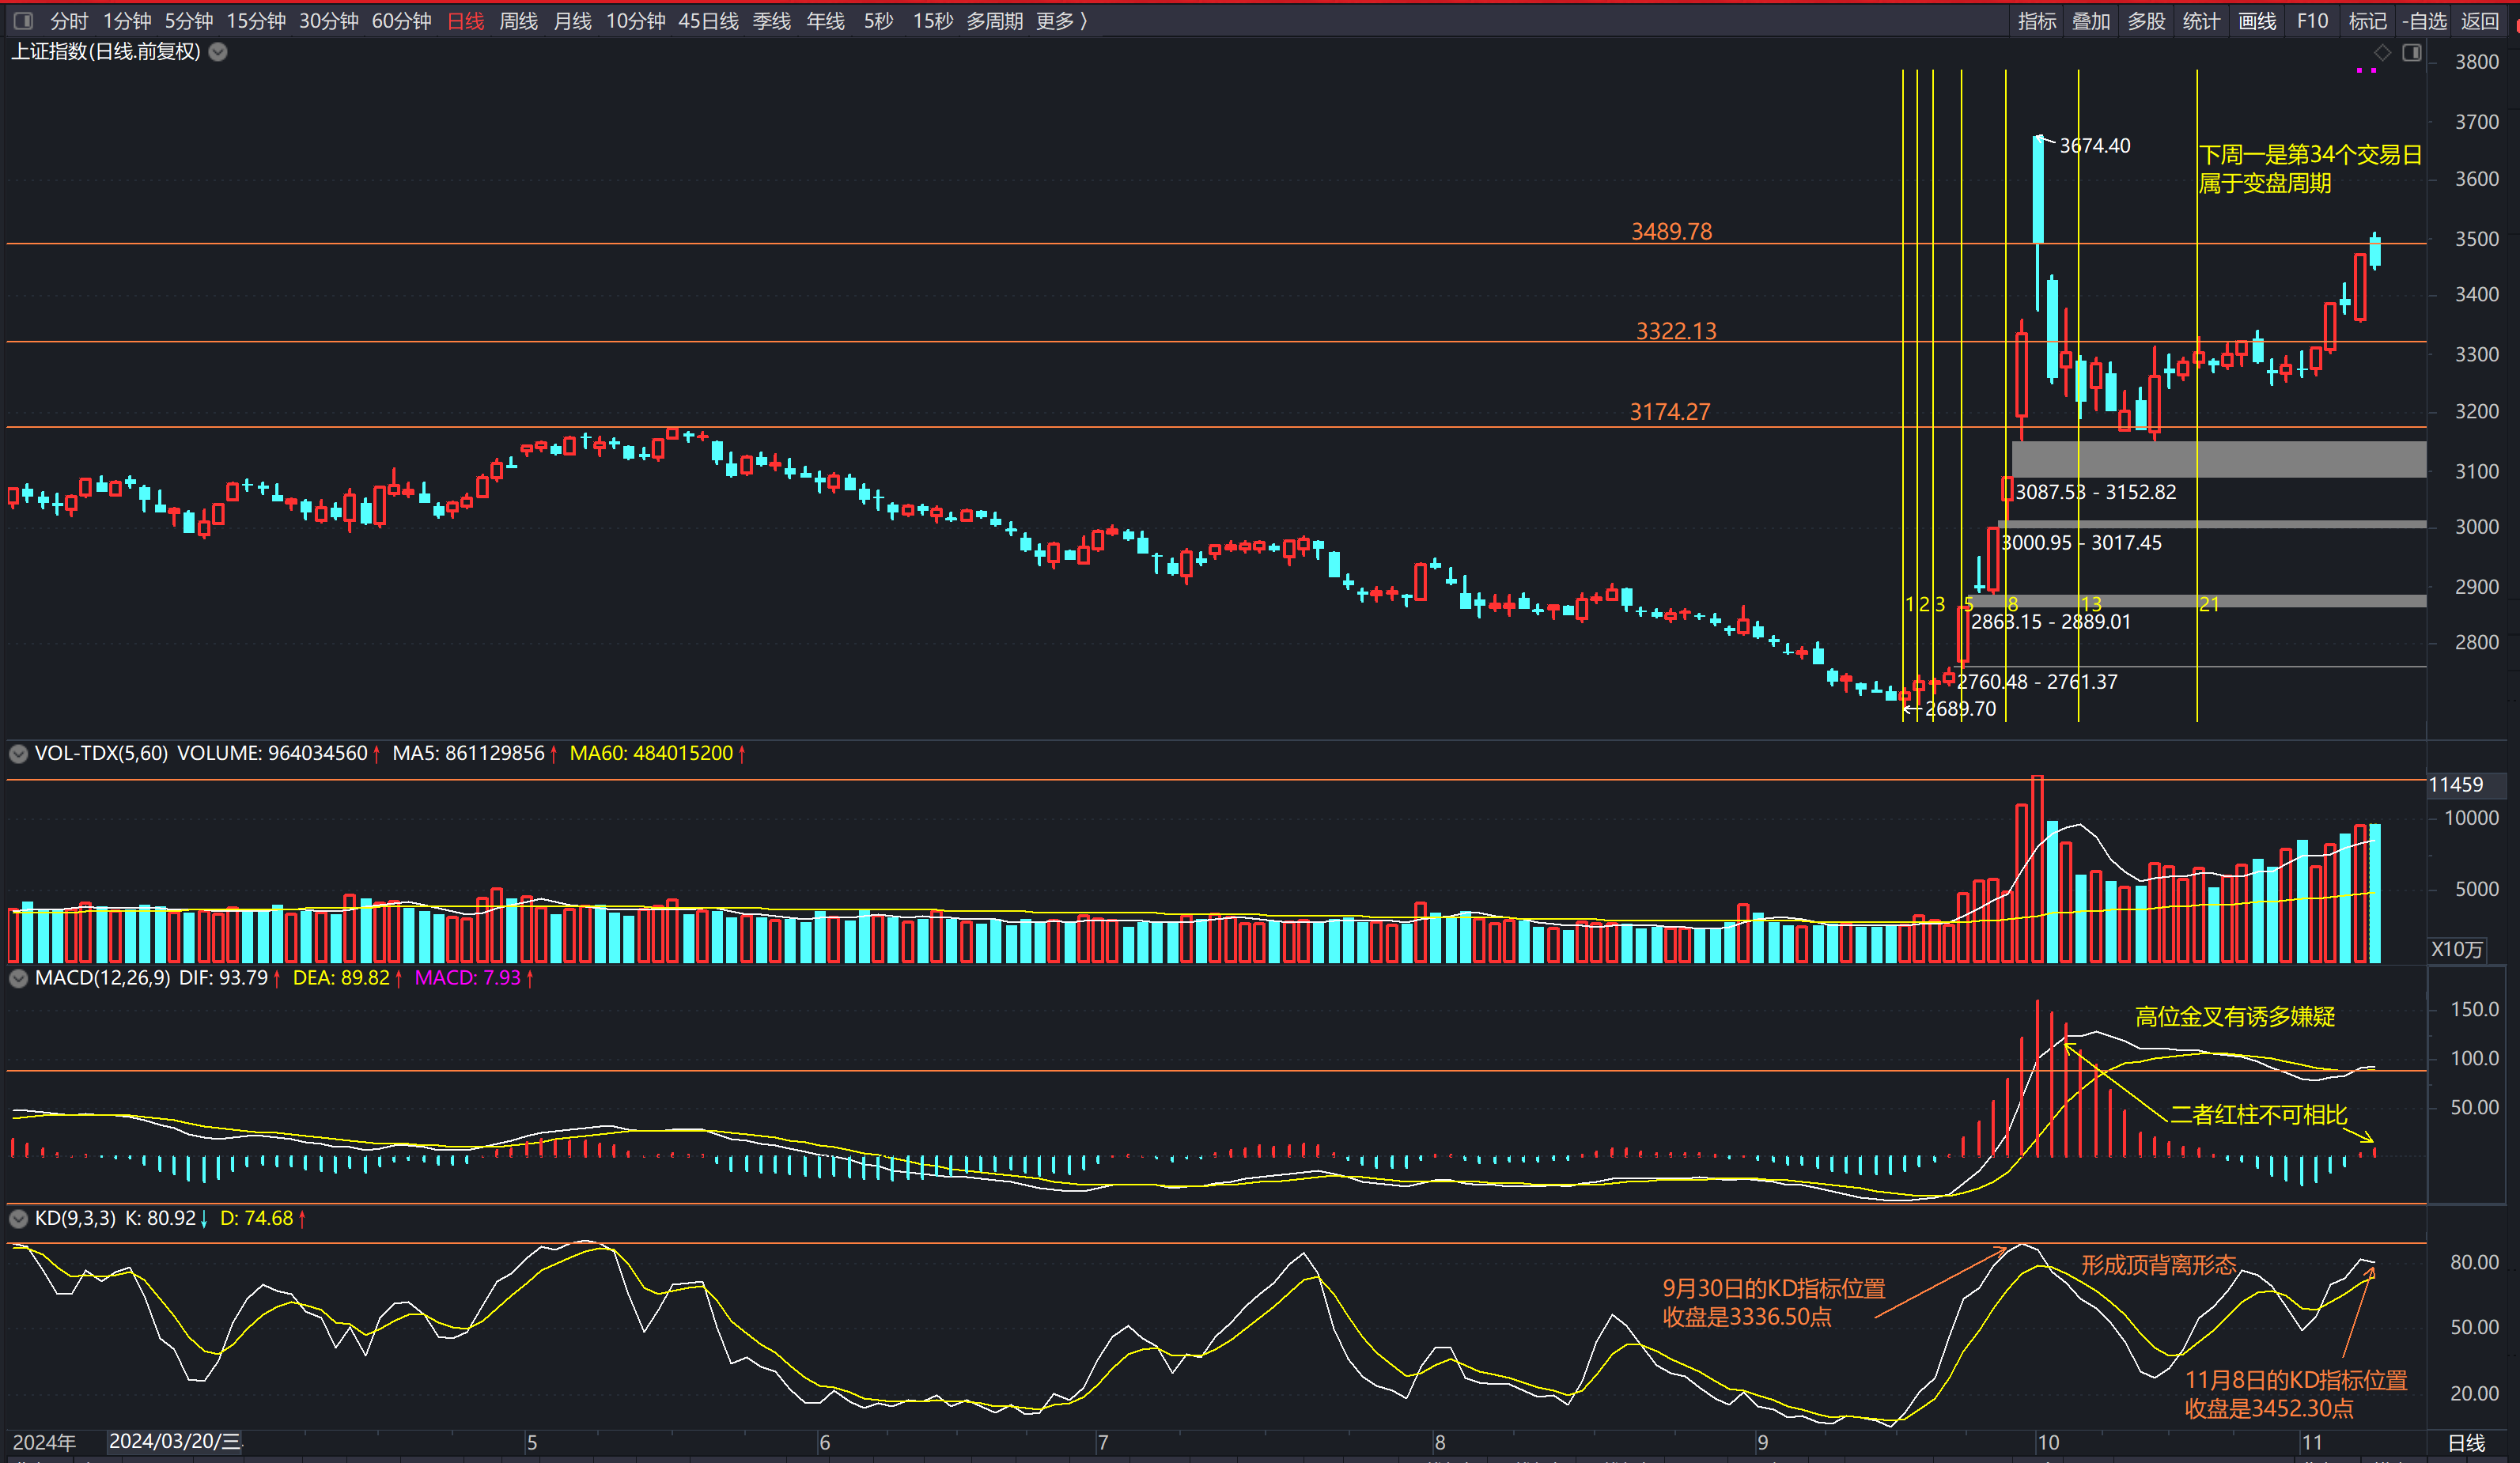Click the MA5: 861129856 volume value
The height and width of the screenshot is (1463, 2520).
point(468,753)
